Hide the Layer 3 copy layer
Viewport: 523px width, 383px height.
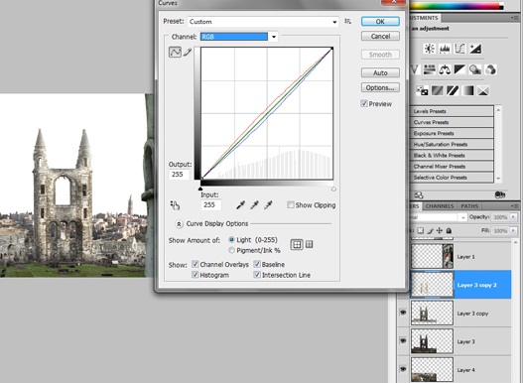click(403, 313)
